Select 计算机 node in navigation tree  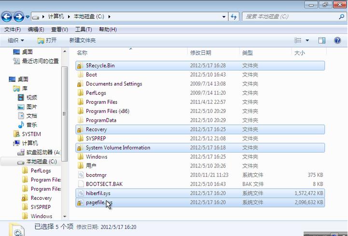point(26,143)
